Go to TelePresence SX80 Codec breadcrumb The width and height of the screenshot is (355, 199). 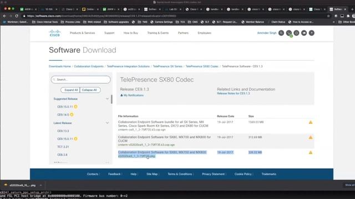[x=202, y=66]
